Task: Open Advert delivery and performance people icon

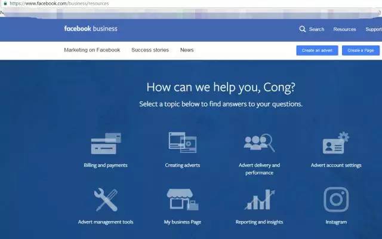Action: (259, 143)
